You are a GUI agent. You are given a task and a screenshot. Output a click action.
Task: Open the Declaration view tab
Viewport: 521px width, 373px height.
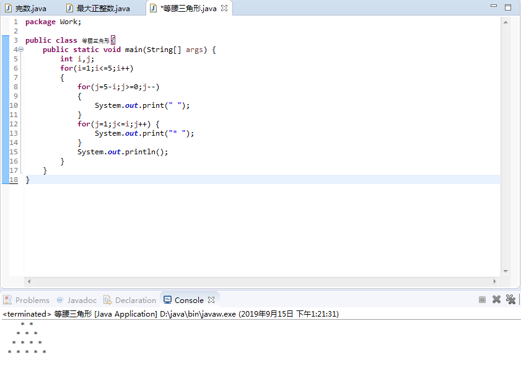130,300
